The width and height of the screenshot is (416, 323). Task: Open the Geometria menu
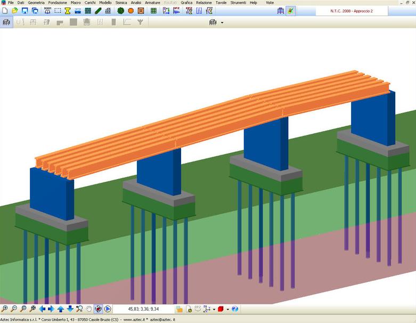click(x=36, y=3)
